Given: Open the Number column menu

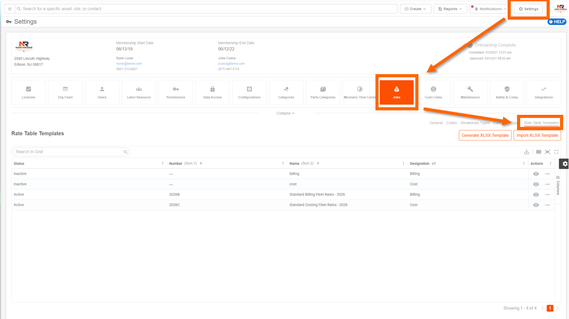Looking at the screenshot, I should pyautogui.click(x=283, y=164).
